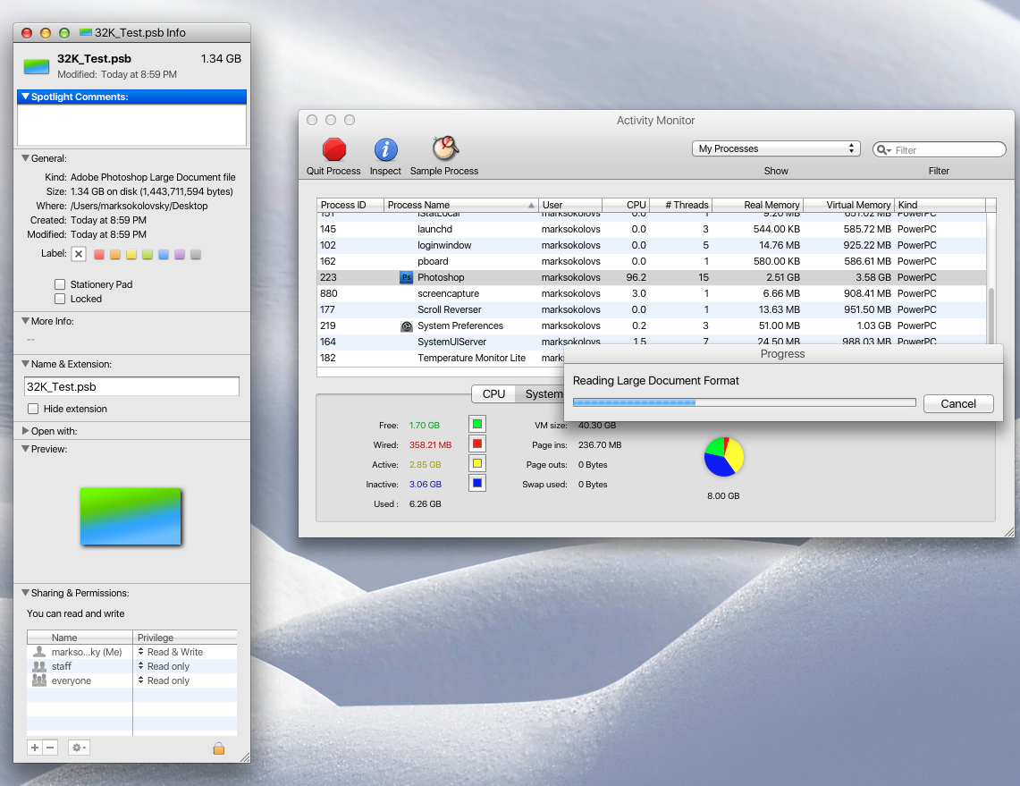Click the plus icon to add permission
The image size is (1020, 786).
click(x=35, y=748)
